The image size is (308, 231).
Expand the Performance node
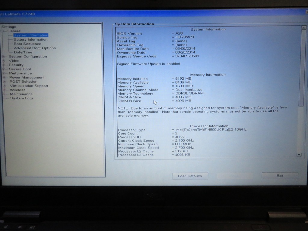[4, 73]
